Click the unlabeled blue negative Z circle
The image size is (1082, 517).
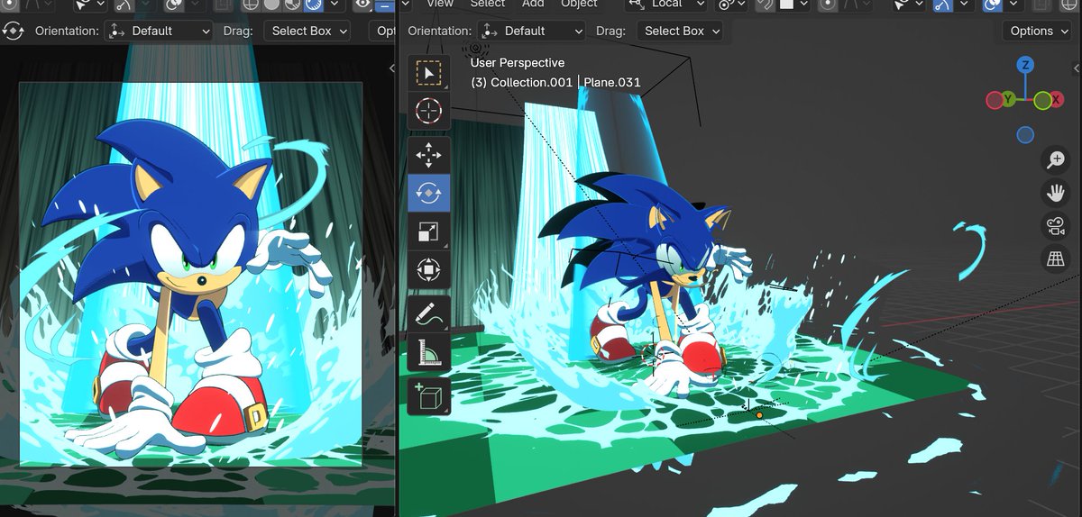tap(1025, 135)
